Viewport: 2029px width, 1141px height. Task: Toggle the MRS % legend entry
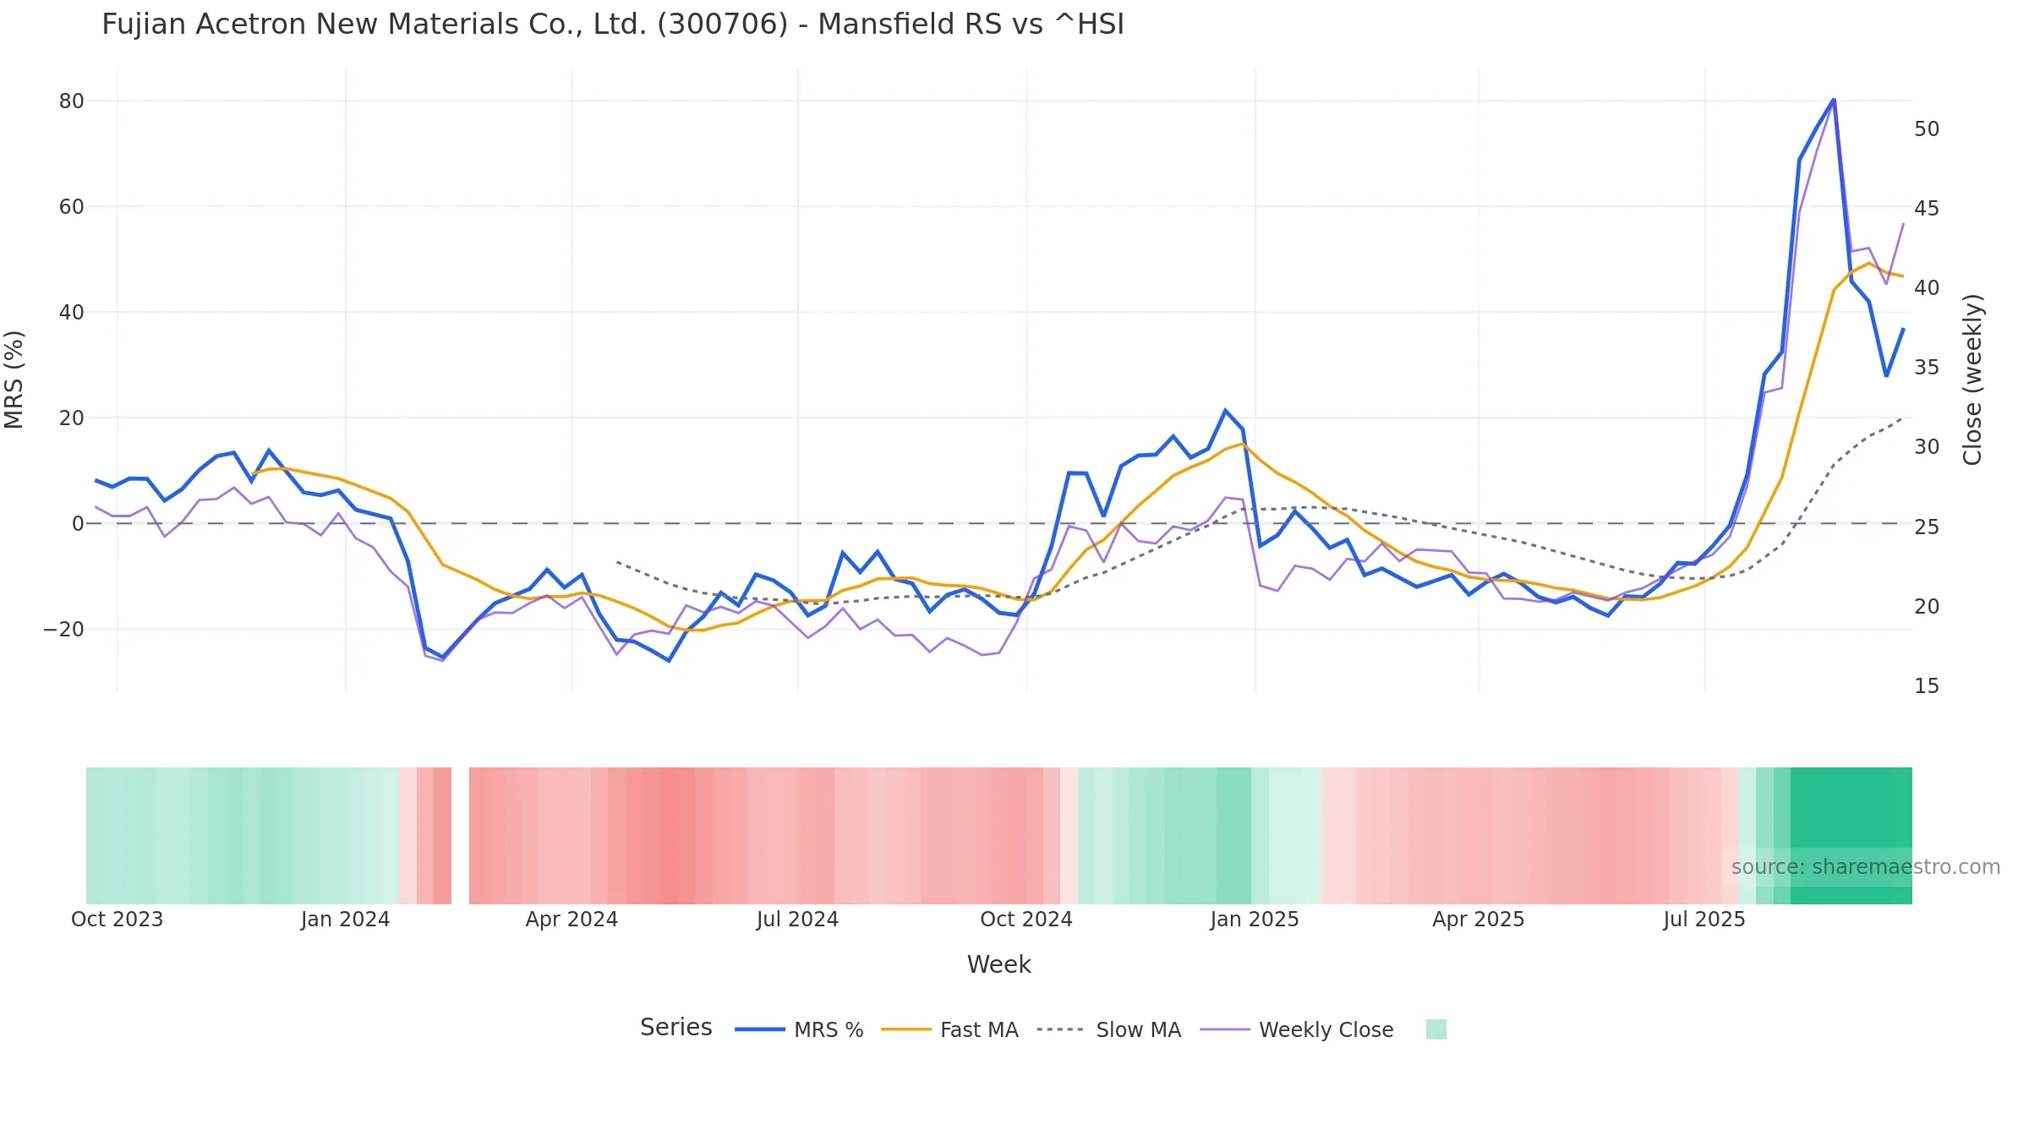coord(799,1029)
